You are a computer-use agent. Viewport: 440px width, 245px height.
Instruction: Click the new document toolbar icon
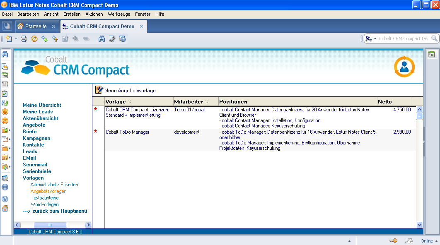click(9, 39)
